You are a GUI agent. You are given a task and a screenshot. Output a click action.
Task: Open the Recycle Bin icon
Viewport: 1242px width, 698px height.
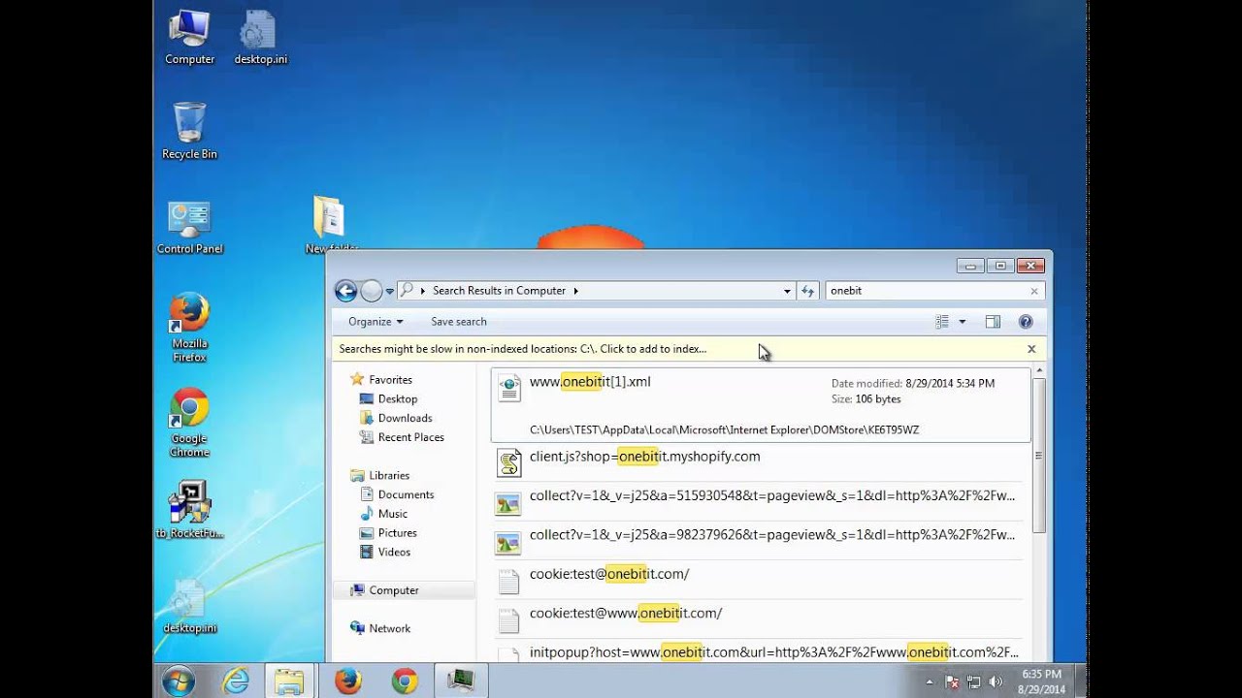[189, 132]
